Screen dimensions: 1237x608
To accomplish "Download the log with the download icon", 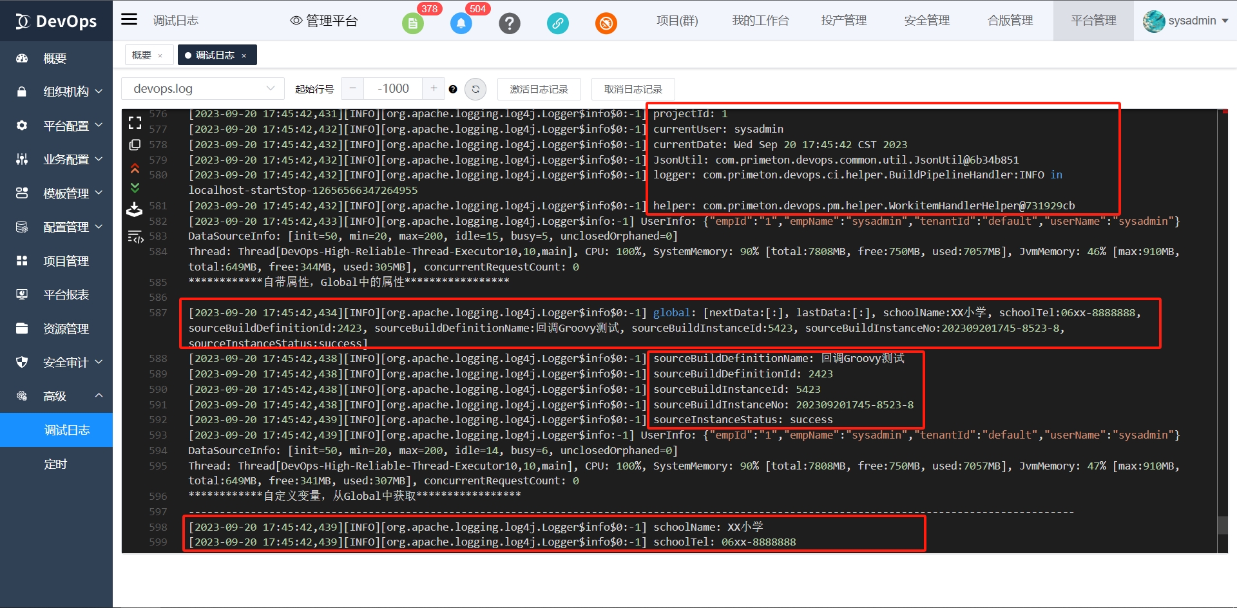I will pos(134,210).
